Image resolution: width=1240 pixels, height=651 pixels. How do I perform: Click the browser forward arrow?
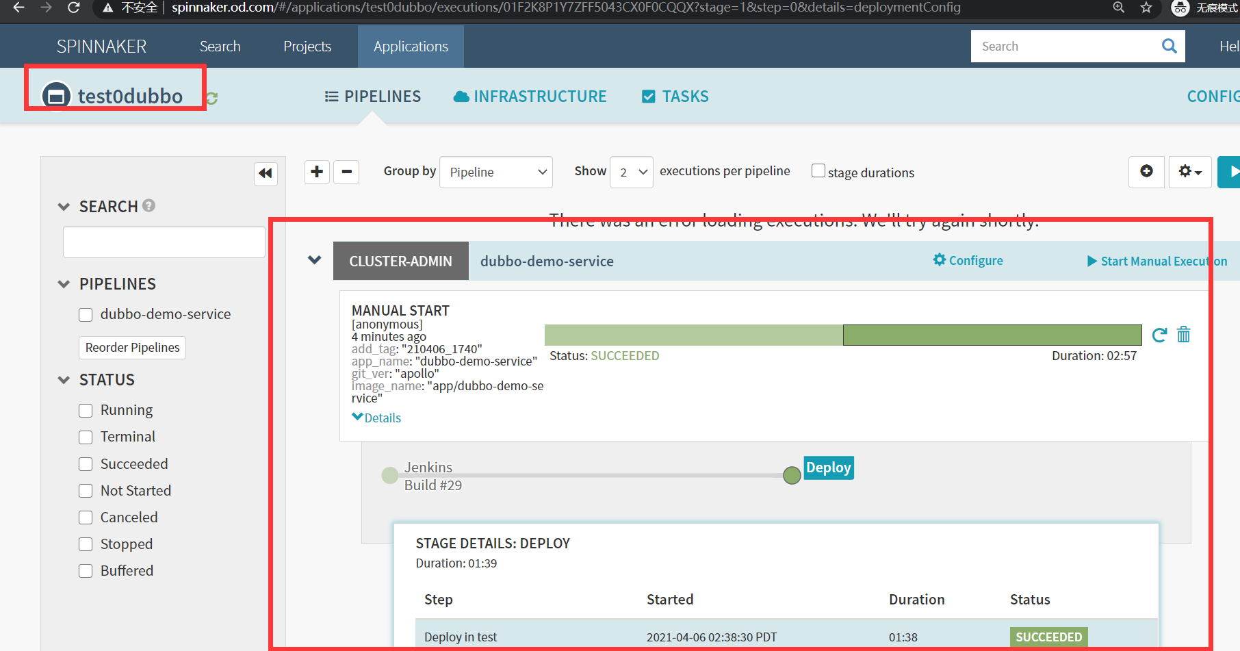(x=46, y=8)
